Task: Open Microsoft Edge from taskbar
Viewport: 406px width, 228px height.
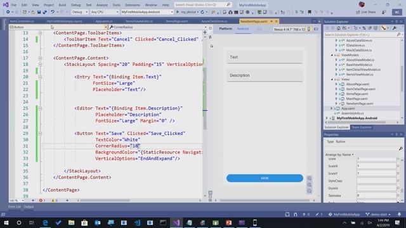Action: (45, 222)
